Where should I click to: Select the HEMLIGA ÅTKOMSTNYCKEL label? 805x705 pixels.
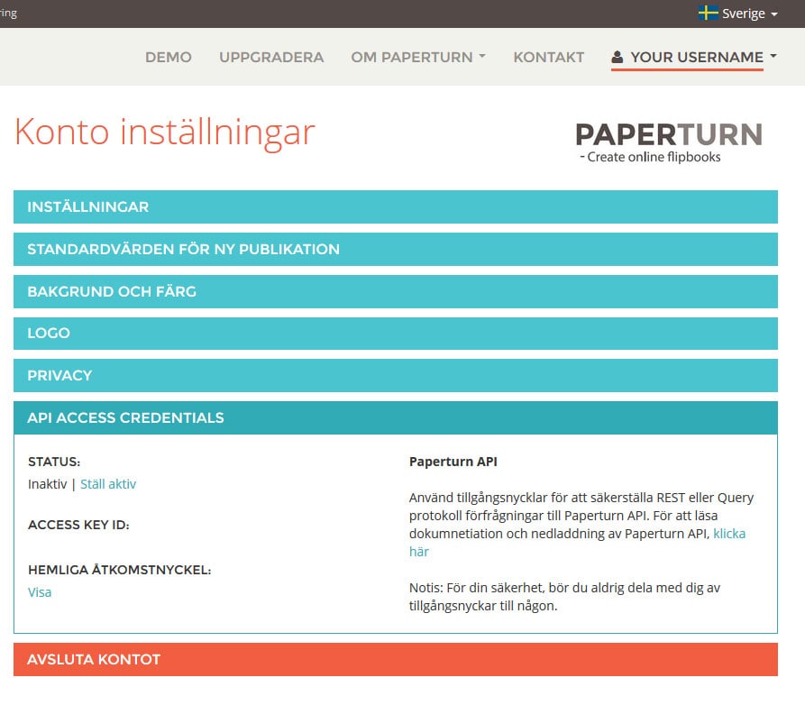click(x=120, y=570)
